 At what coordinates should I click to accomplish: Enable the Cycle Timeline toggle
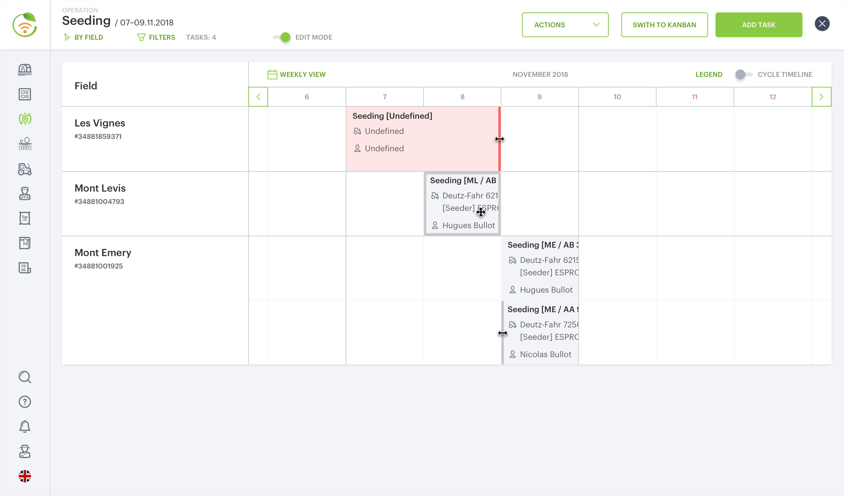[x=744, y=75]
